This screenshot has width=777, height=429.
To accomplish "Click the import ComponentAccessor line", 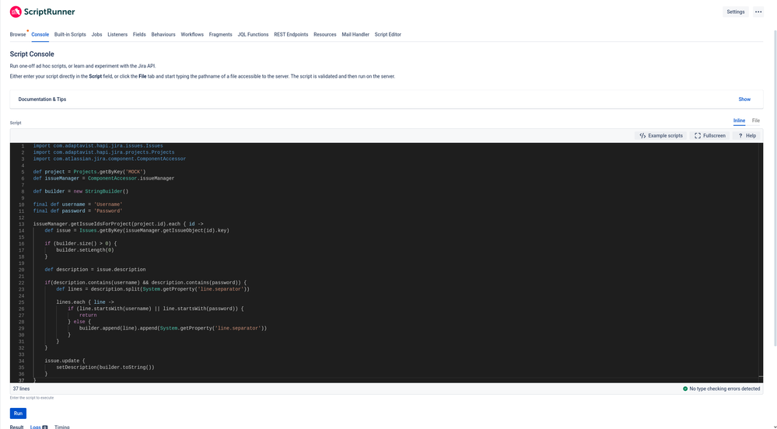I will point(110,159).
